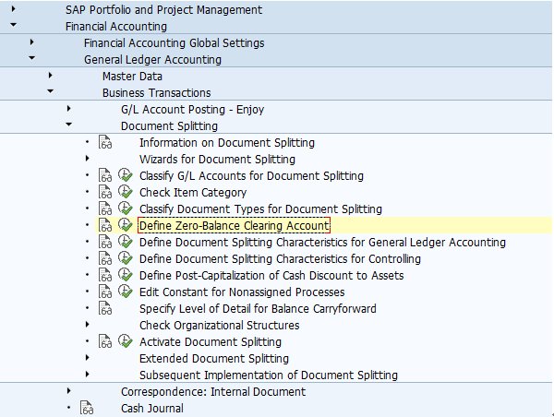Select Define Zero-Balance Clearing Account entry
Image resolution: width=554 pixels, height=417 pixels.
point(234,226)
